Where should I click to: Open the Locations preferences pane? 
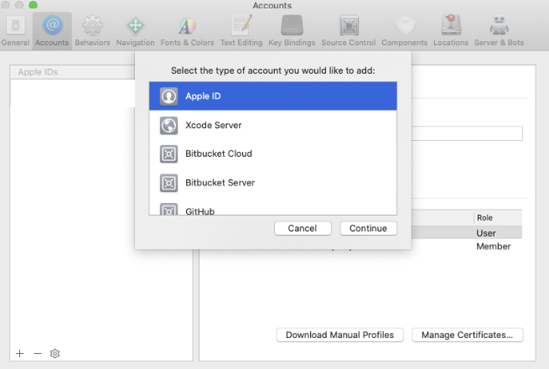click(451, 30)
